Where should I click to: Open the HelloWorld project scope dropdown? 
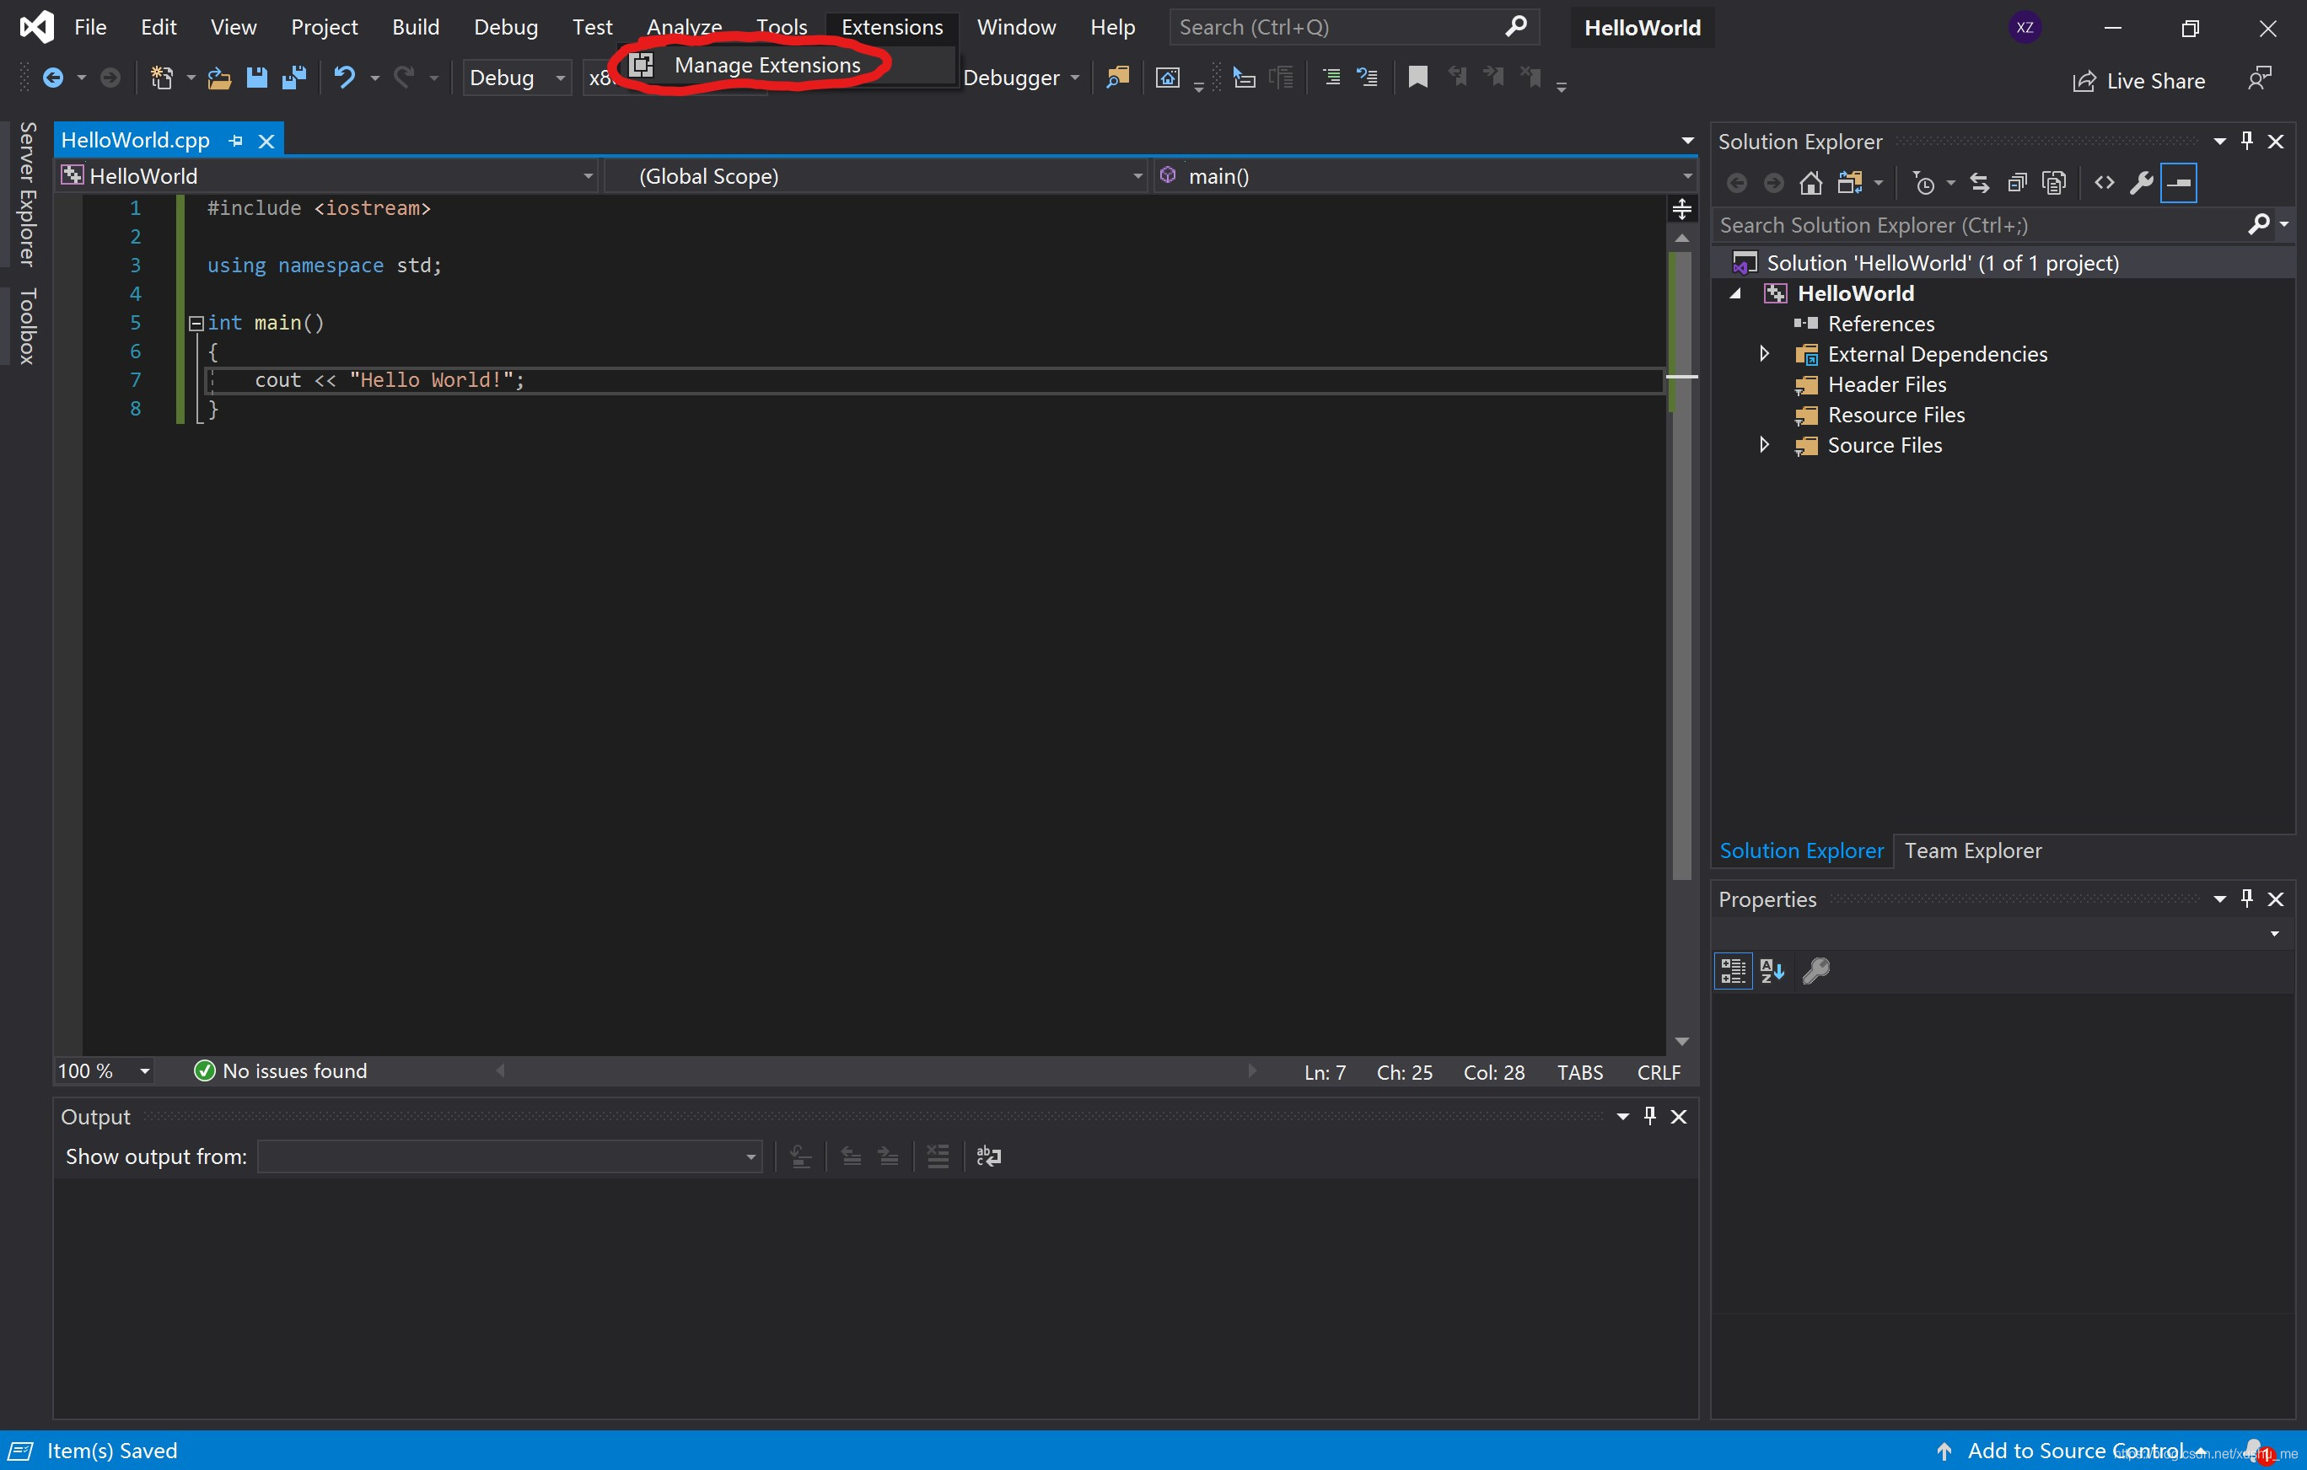coord(328,176)
